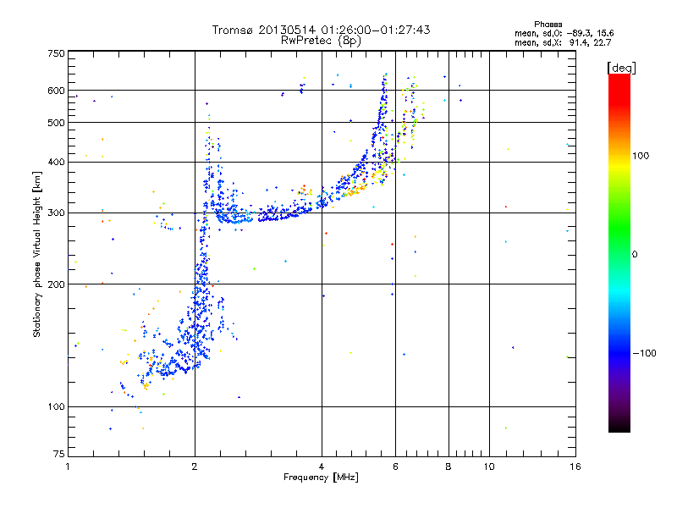
Task: Click the y-axis tick label '600'
Action: pyautogui.click(x=56, y=91)
